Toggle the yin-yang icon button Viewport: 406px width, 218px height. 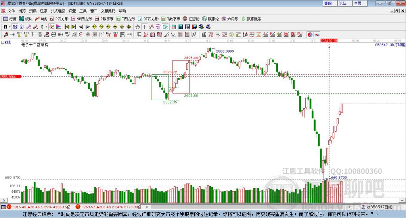pos(310,34)
